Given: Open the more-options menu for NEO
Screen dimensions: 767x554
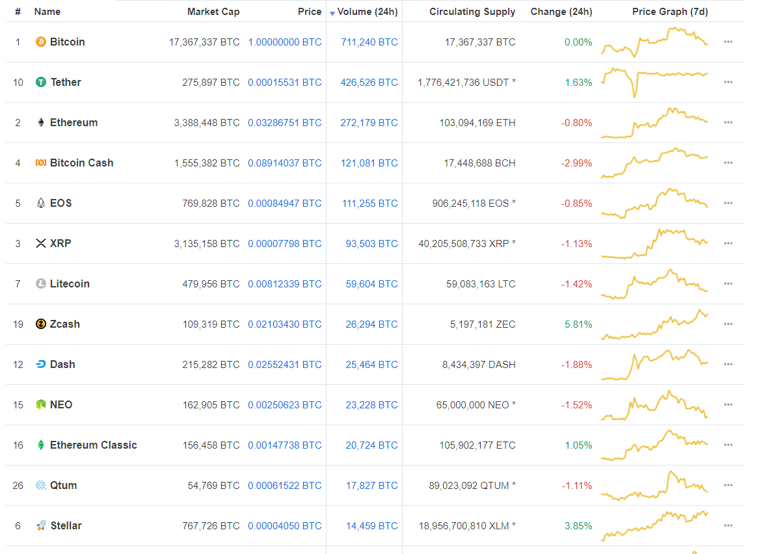Looking at the screenshot, I should point(729,405).
